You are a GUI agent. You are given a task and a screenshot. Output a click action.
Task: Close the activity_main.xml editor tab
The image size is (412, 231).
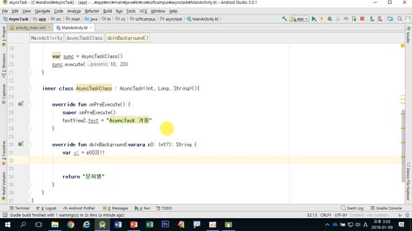coord(49,28)
